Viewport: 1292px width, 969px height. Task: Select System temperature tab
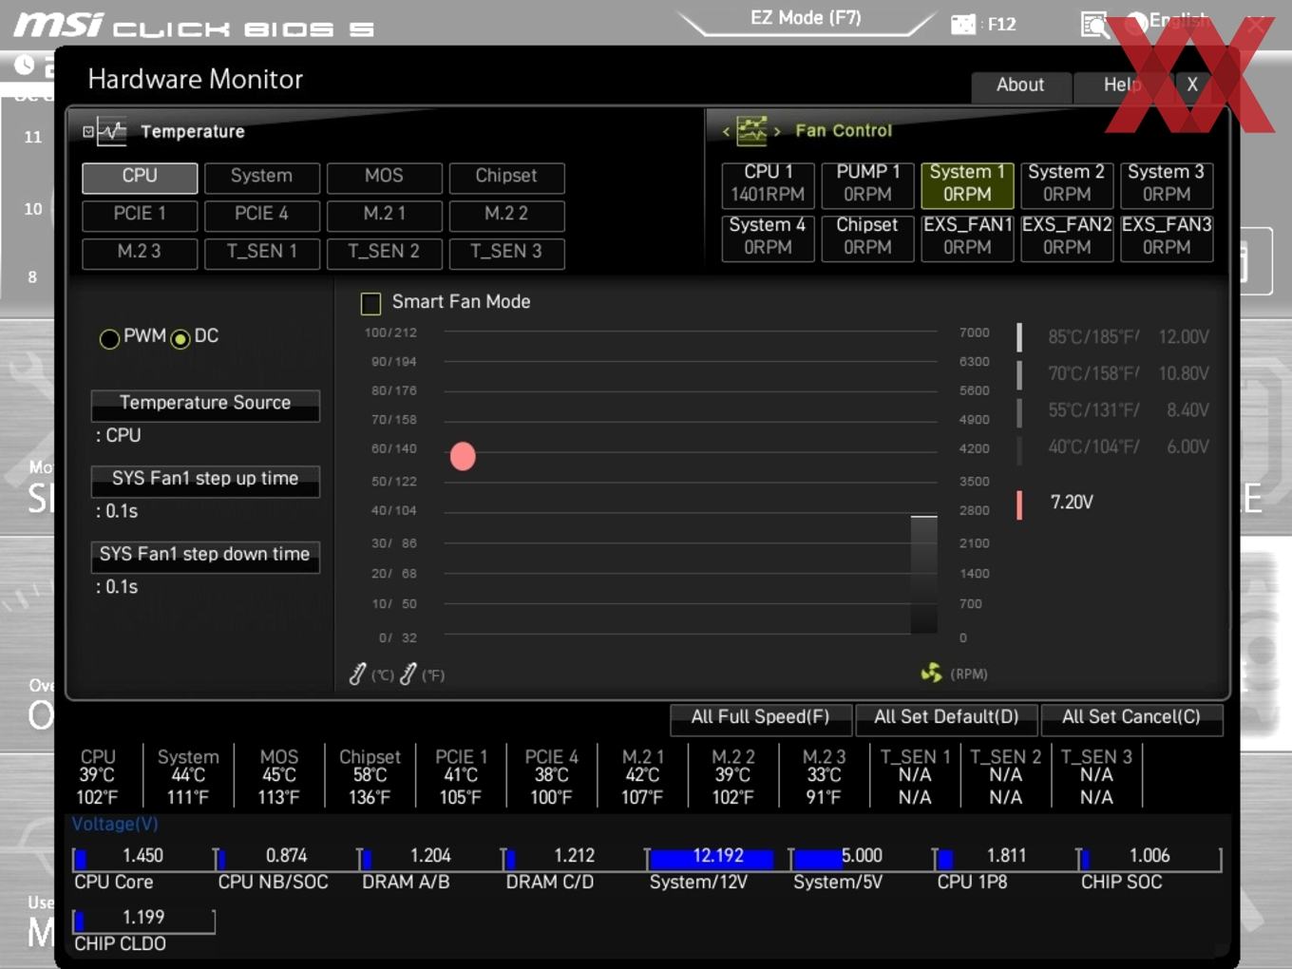coord(261,177)
